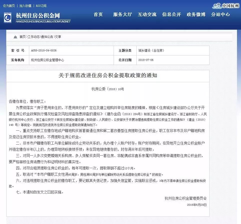
Task: Click the 主题分类 label cell
Action: (125, 50)
